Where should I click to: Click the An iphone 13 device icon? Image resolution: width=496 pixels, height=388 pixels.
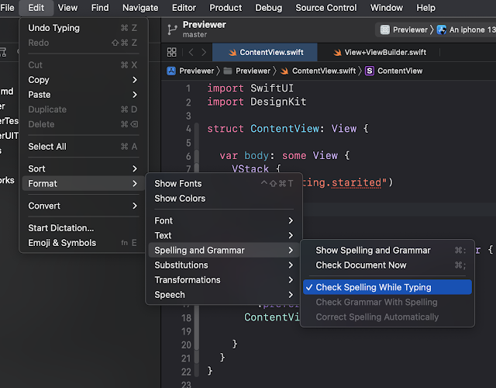click(442, 29)
